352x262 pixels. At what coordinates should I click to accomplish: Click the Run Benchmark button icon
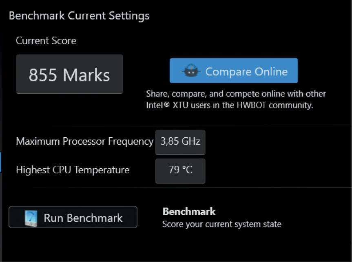(x=31, y=218)
